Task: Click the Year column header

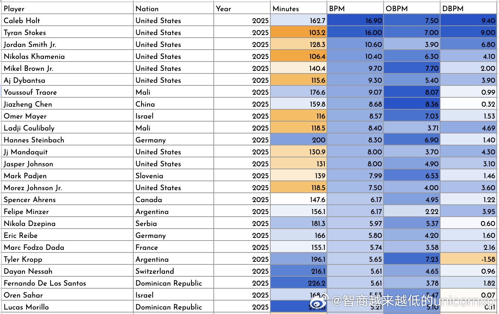Action: point(242,9)
